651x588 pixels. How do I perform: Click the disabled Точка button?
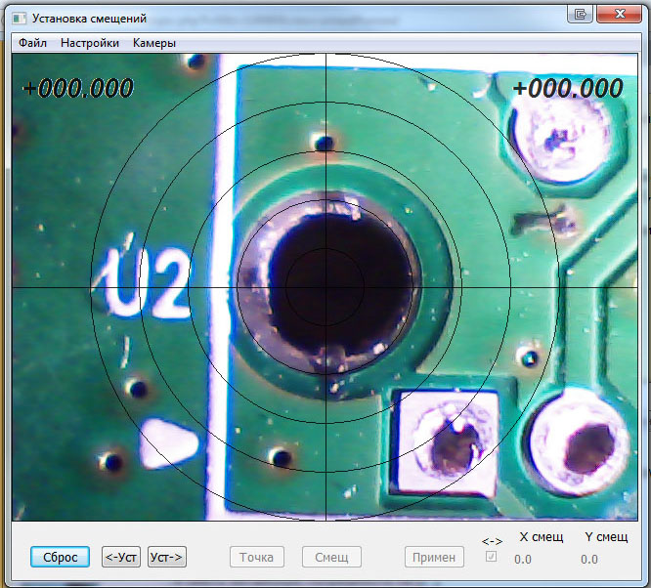point(256,557)
